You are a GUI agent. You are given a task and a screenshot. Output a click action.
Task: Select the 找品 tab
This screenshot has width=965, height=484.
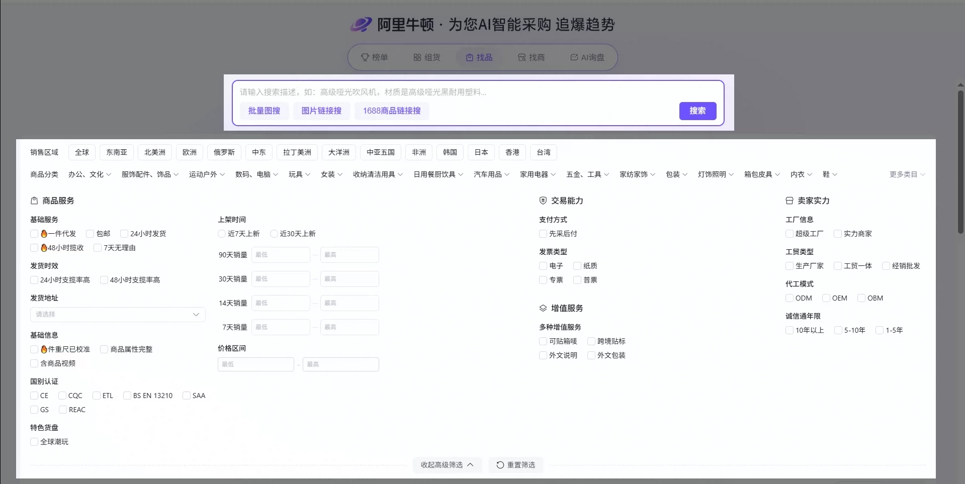click(479, 57)
